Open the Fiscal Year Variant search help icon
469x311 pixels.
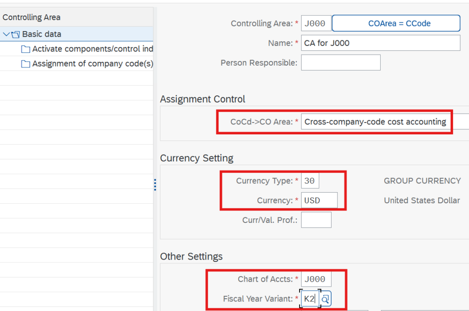click(x=325, y=299)
